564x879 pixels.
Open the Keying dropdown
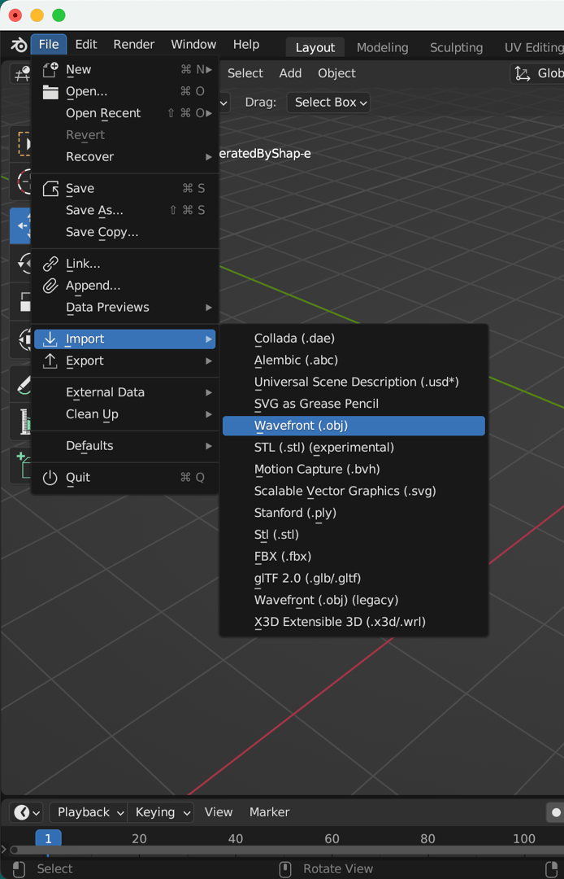(x=161, y=811)
